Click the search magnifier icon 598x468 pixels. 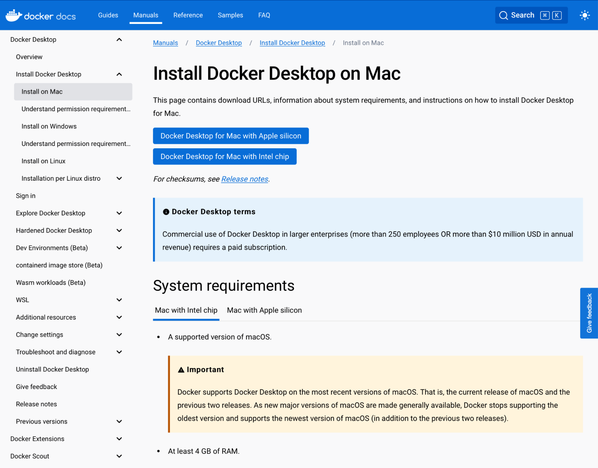[503, 15]
